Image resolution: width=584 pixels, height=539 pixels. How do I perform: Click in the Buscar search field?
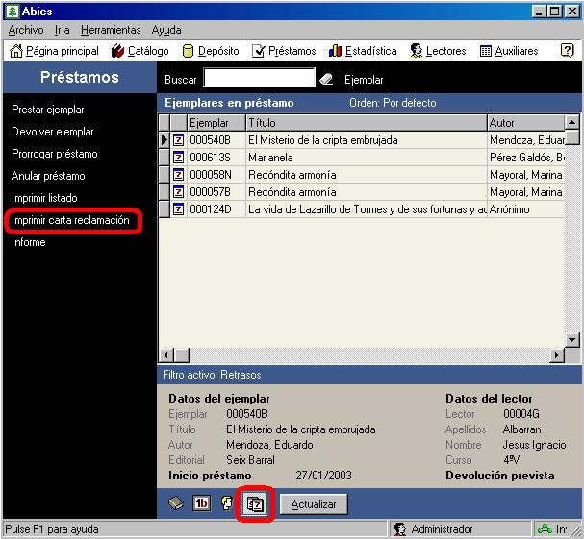click(x=260, y=79)
